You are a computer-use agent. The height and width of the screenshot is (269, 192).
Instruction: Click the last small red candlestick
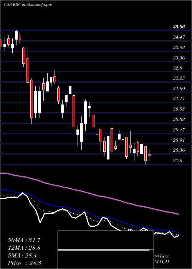coord(149,155)
